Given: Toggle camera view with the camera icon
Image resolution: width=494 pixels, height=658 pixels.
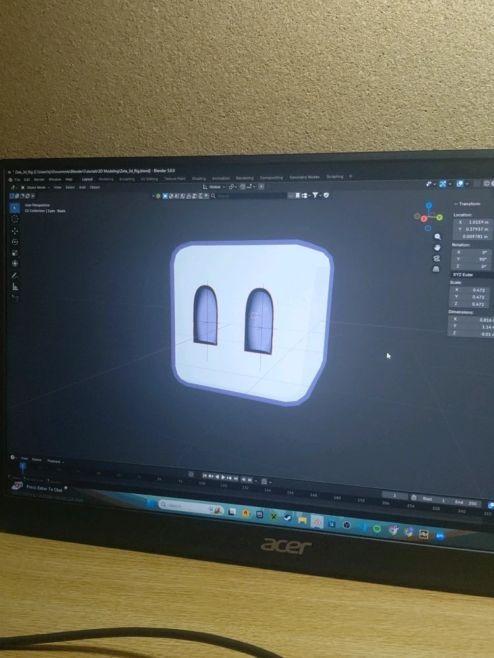Looking at the screenshot, I should [x=436, y=258].
